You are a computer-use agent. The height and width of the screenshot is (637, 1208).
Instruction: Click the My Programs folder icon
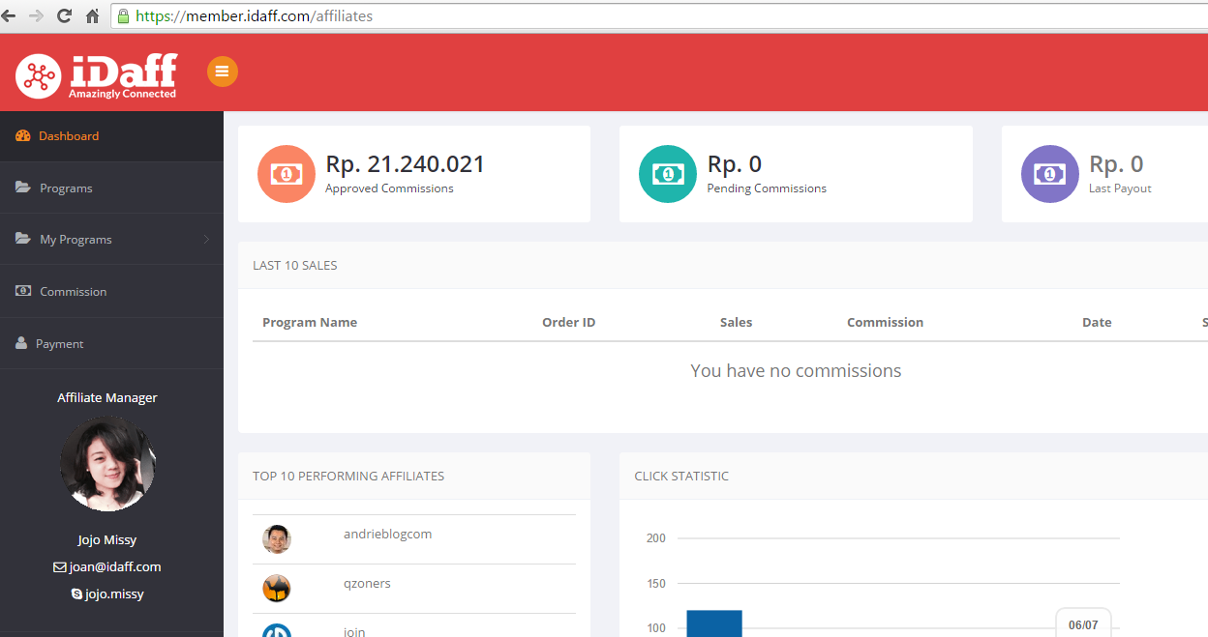pos(23,239)
